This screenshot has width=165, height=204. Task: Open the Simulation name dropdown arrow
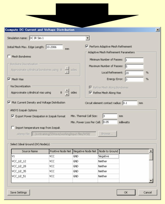(88, 38)
